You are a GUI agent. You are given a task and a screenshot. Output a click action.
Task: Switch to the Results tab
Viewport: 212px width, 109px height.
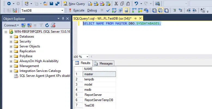click(83, 63)
